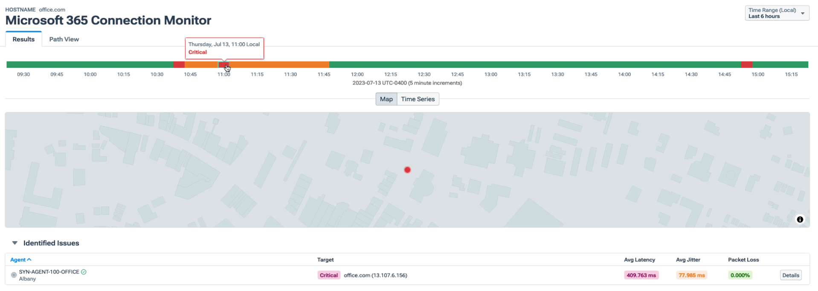Click the 0.000% packet loss value
Viewport: 818px width, 291px height.
click(x=740, y=275)
